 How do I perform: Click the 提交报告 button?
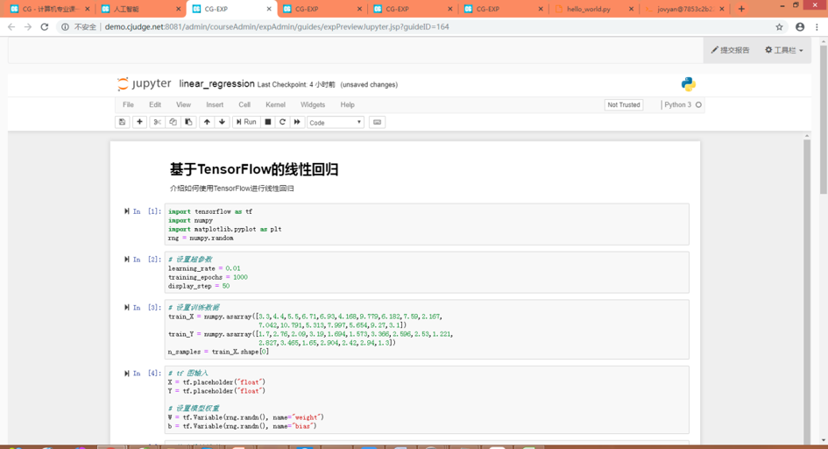point(730,50)
